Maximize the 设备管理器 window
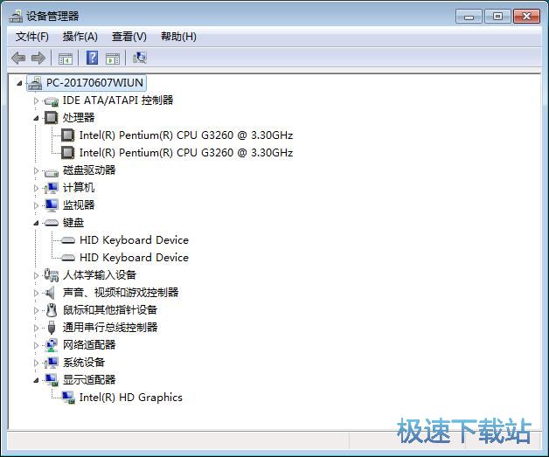 (497, 17)
